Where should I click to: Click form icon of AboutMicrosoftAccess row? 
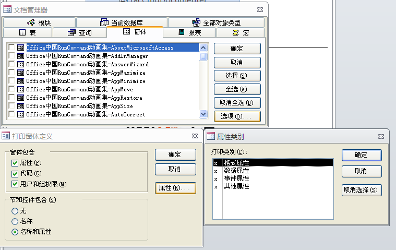(20, 47)
